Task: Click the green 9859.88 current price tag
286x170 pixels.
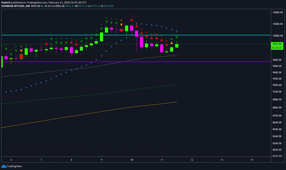Action: (x=277, y=44)
